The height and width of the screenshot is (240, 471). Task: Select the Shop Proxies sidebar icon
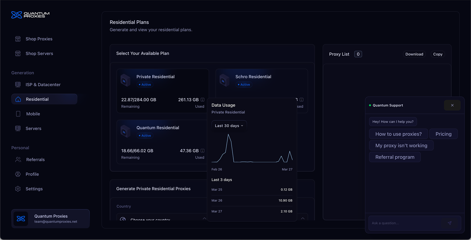tap(18, 39)
